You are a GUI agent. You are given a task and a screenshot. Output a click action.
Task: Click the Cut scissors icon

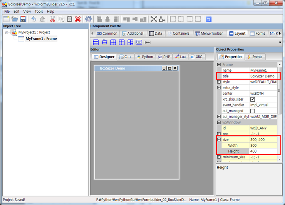click(53, 19)
